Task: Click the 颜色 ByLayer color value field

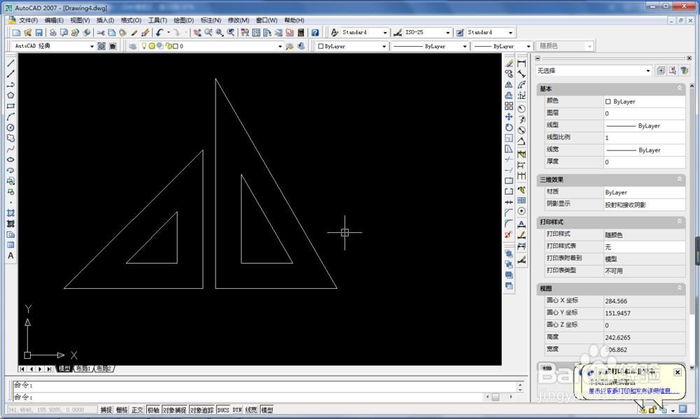Action: [x=644, y=101]
